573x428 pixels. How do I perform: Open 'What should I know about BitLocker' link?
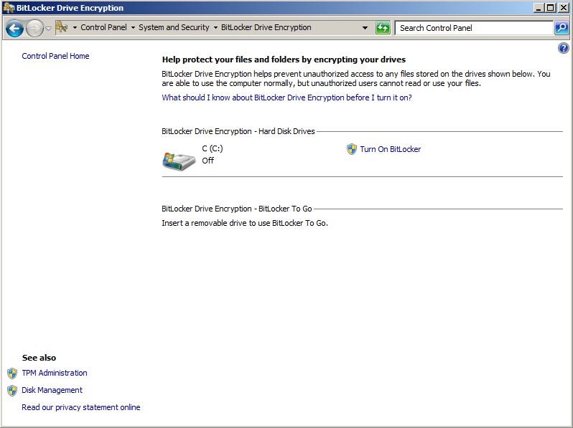click(287, 98)
